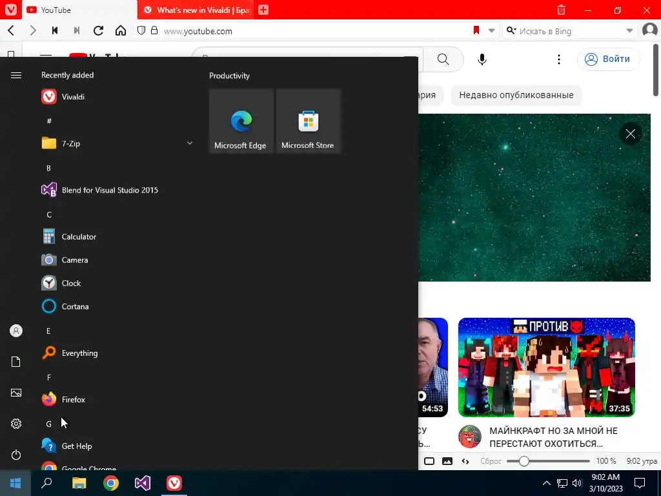
Task: Go back in browser history
Action: (x=12, y=30)
